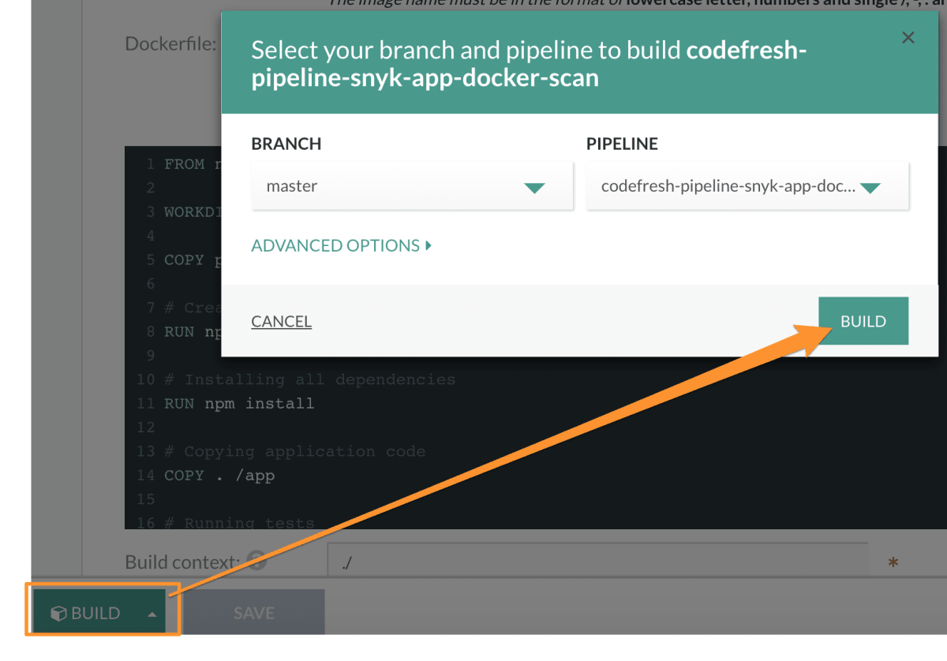Click BUILD inside the dialog
The width and height of the screenshot is (947, 661).
click(863, 320)
